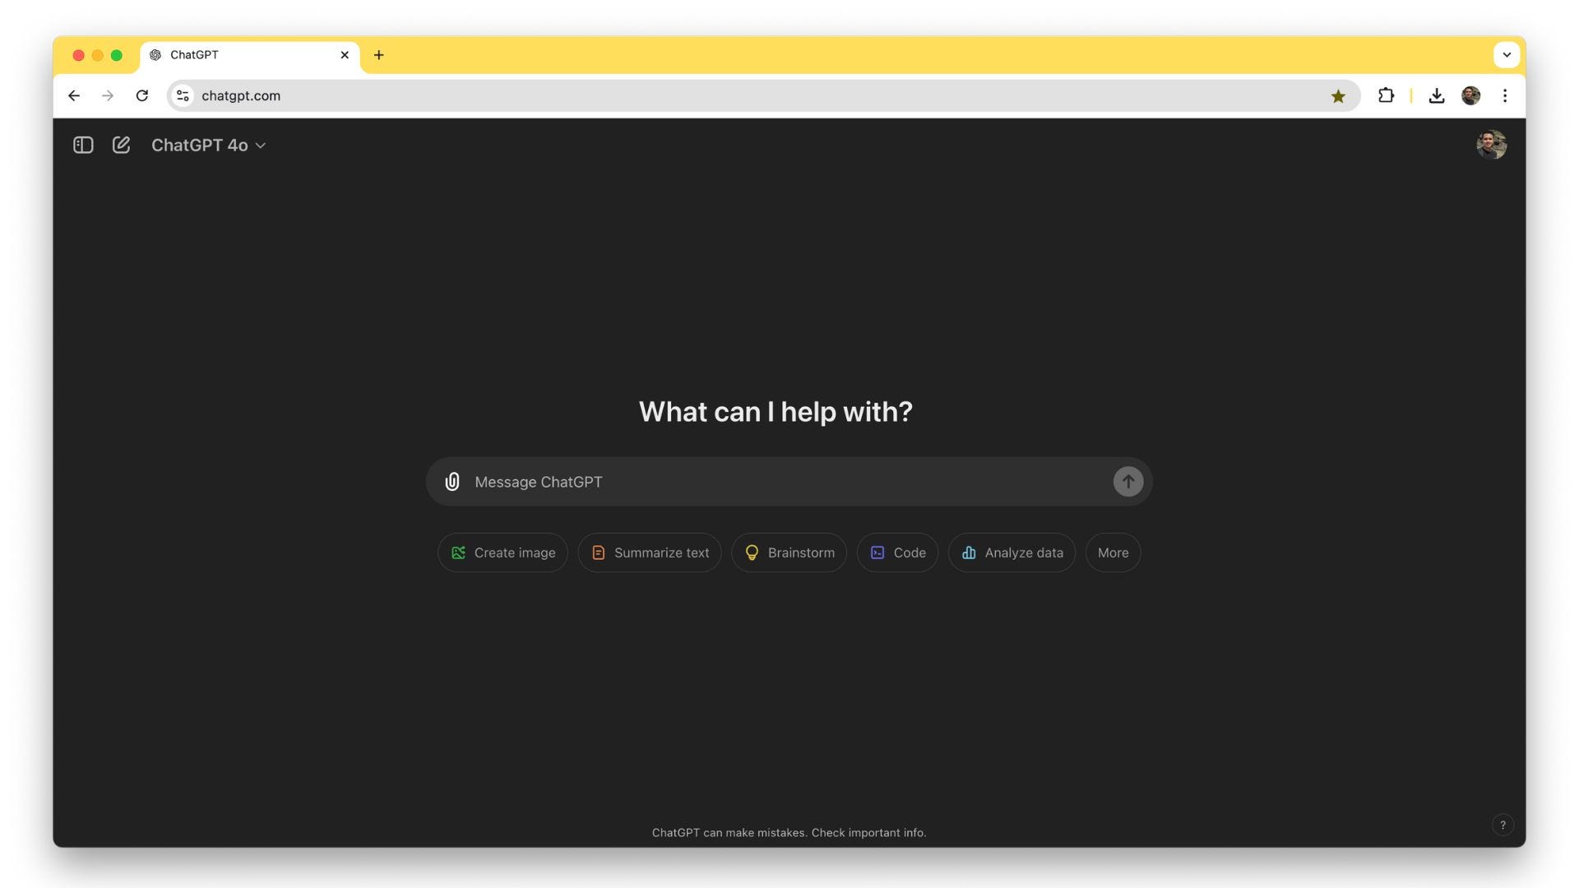Choose the Code suggestion

[897, 553]
